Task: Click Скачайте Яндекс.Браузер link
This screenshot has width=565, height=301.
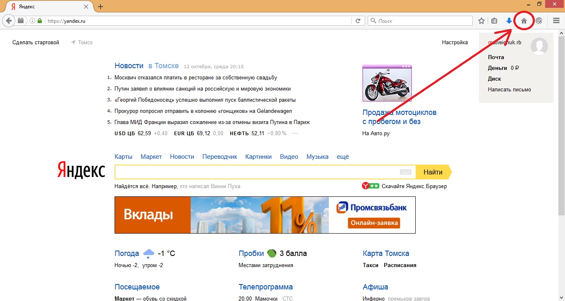Action: pyautogui.click(x=414, y=186)
